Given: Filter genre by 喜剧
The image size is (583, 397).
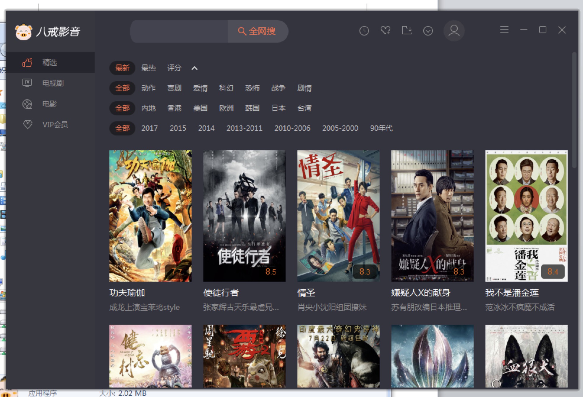Looking at the screenshot, I should coord(174,88).
